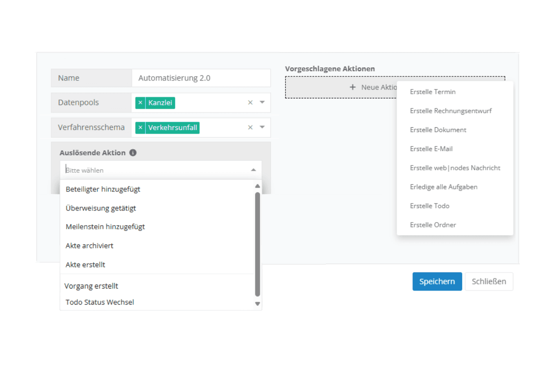Screen dimensions: 554x369
Task: Clear all Datenpools selections
Action: (250, 103)
